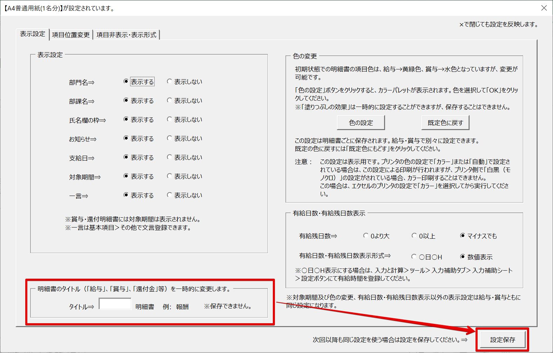Select the ○日○H display format
The height and width of the screenshot is (353, 553).
click(x=414, y=257)
